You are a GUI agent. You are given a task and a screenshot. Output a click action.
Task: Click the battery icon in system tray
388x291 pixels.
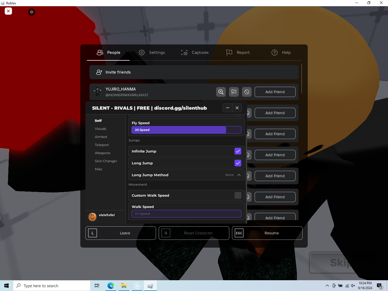340,286
